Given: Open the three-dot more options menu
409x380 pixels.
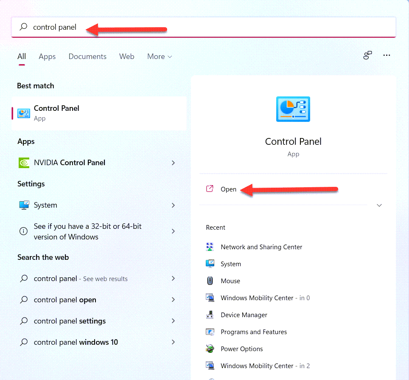Looking at the screenshot, I should click(x=387, y=55).
